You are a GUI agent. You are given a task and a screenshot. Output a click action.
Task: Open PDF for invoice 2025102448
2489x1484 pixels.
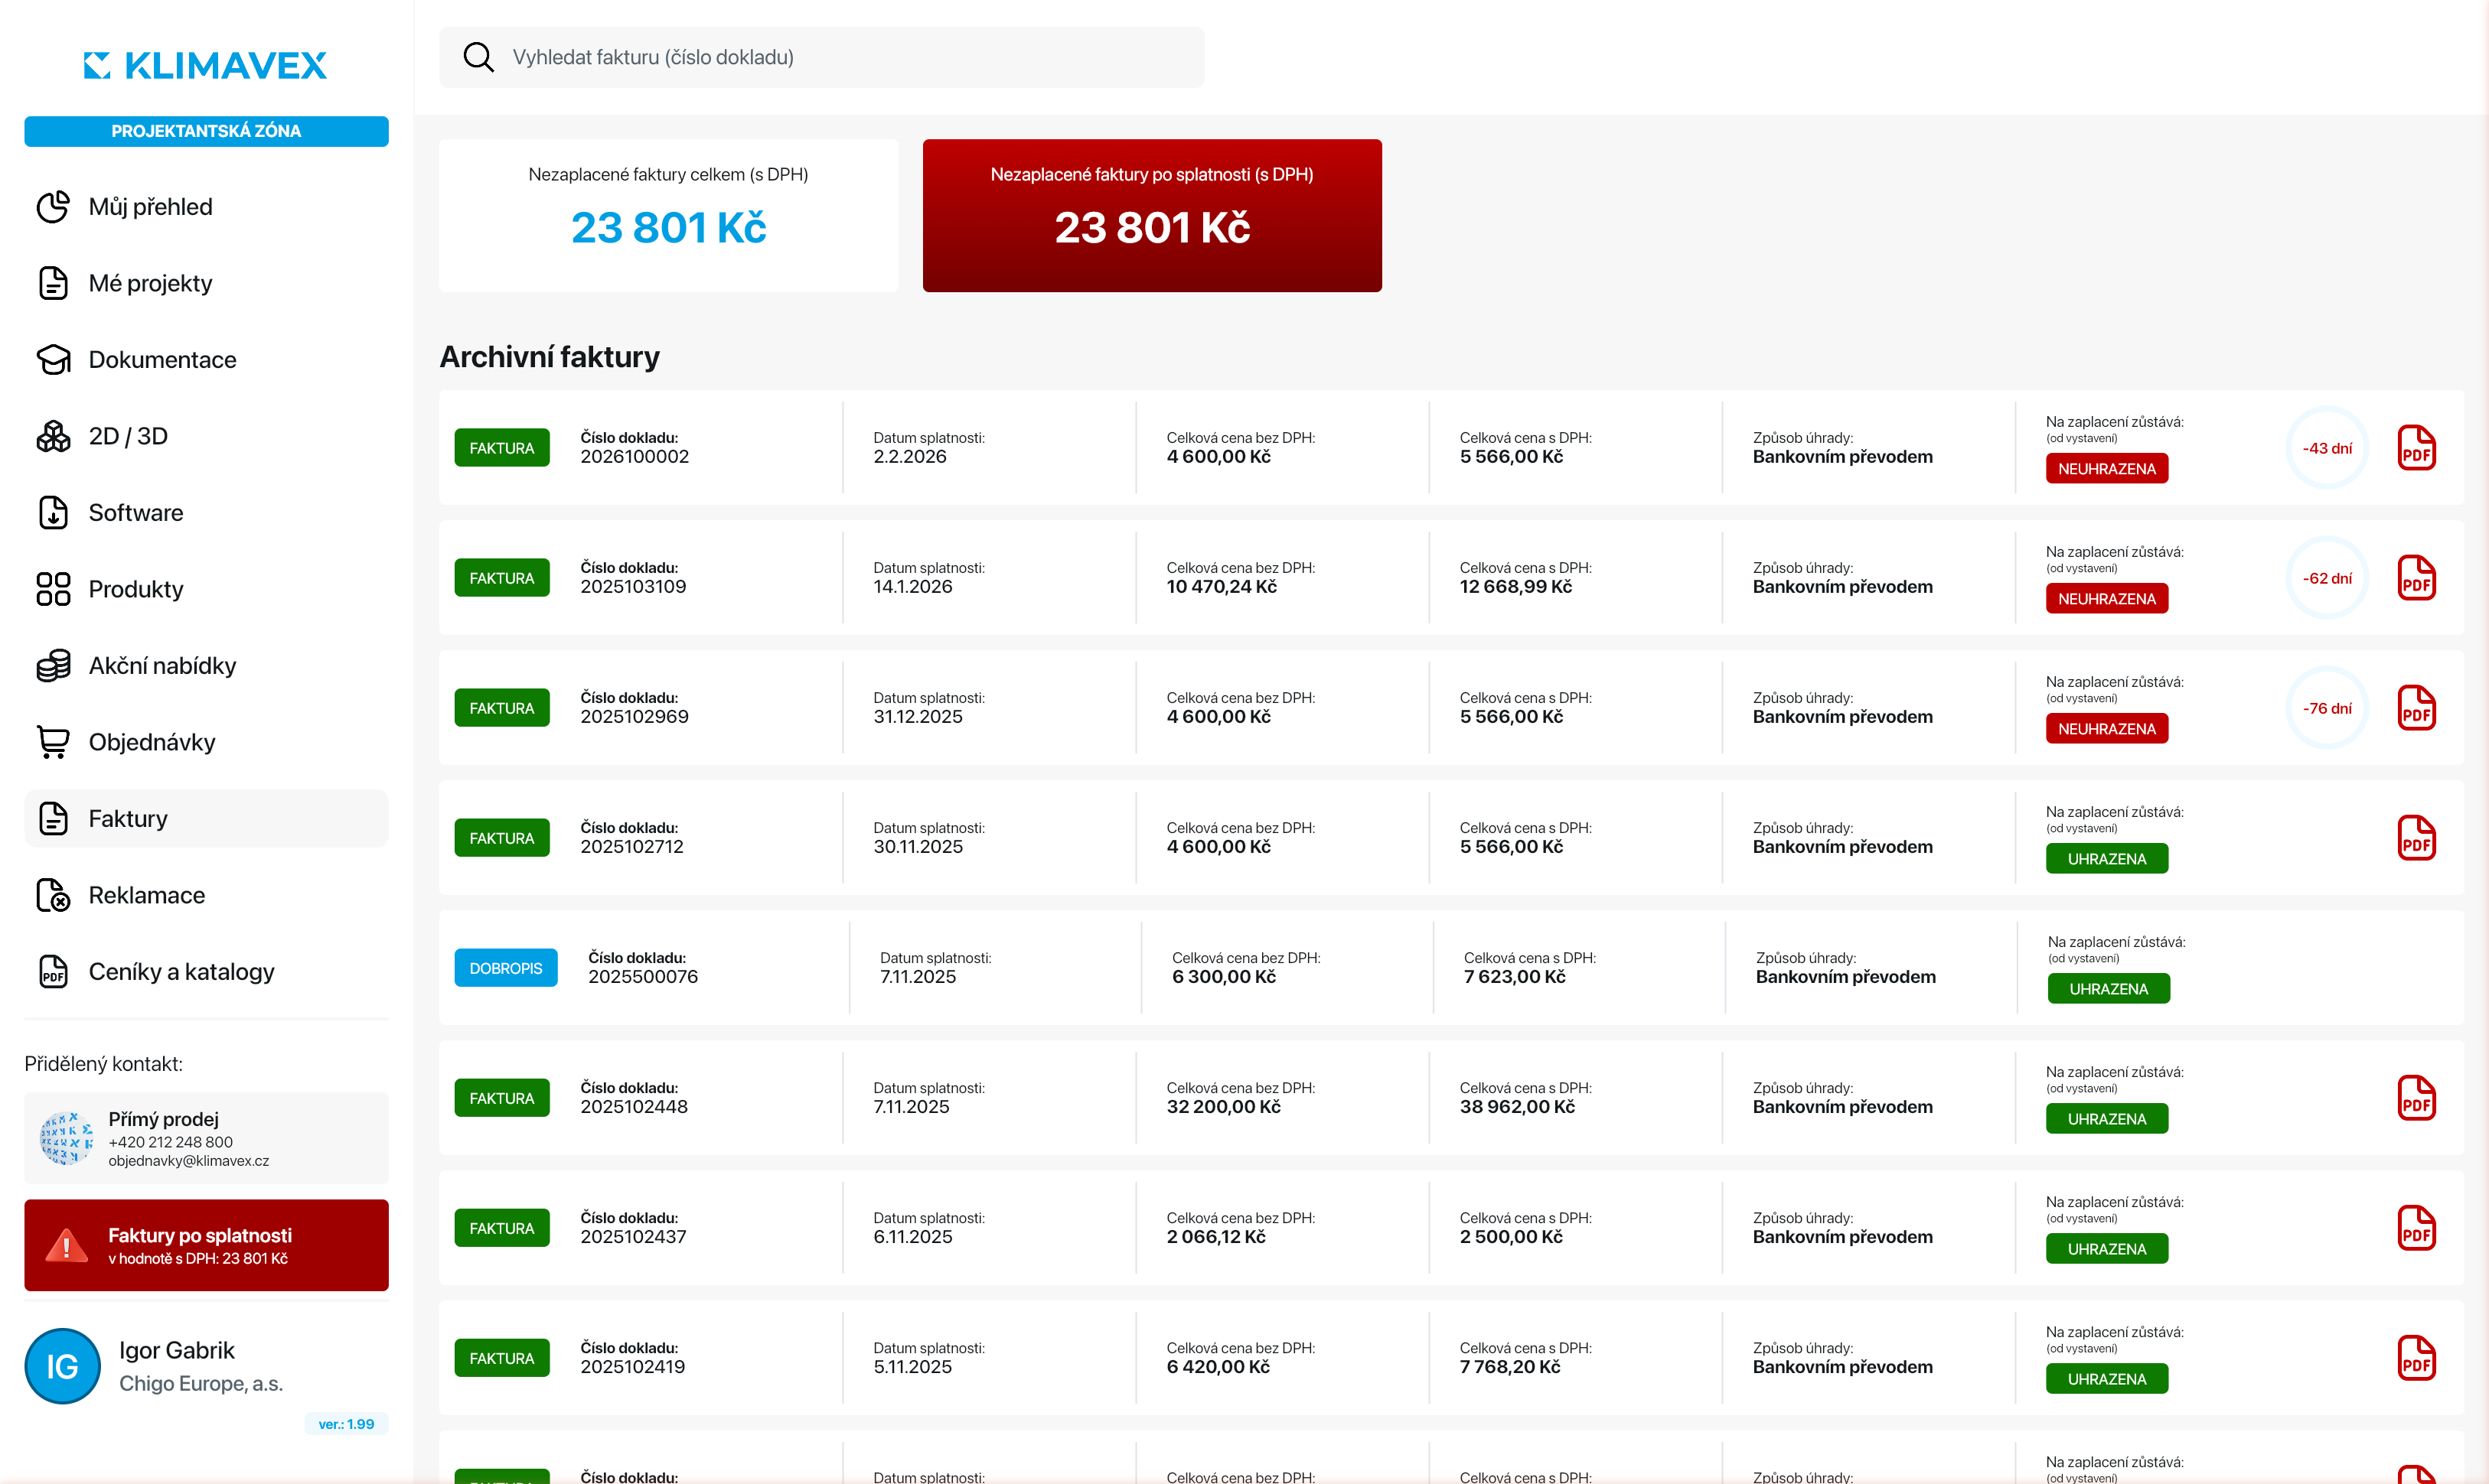(2416, 1098)
